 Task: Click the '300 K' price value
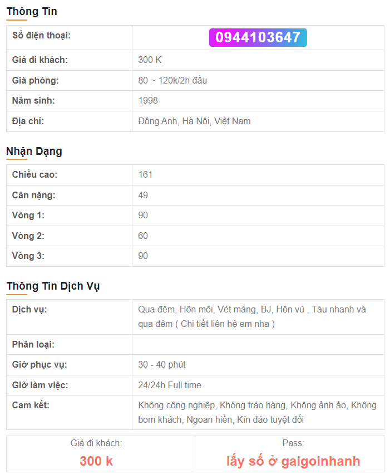[x=150, y=60]
